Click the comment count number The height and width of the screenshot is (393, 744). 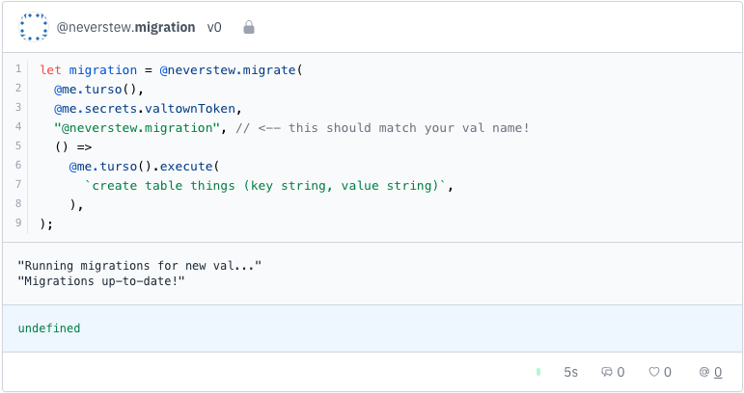(620, 372)
